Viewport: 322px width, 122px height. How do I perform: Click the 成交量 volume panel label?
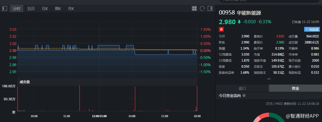(x=25, y=82)
